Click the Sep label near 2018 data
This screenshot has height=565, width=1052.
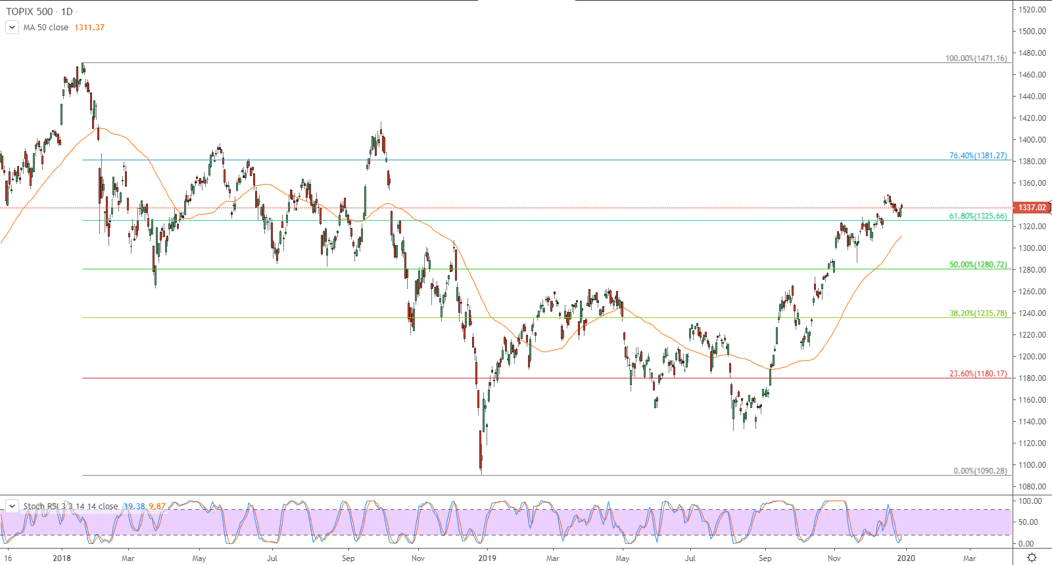click(348, 558)
